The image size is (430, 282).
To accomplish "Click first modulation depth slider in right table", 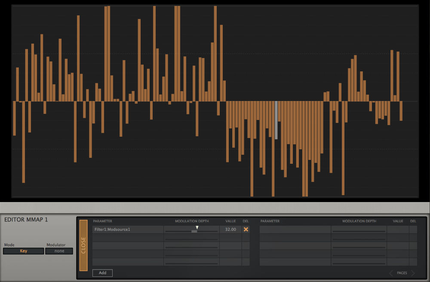I will click(x=359, y=231).
